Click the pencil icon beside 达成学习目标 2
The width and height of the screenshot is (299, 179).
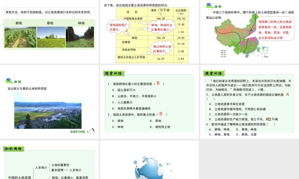pos(92,130)
